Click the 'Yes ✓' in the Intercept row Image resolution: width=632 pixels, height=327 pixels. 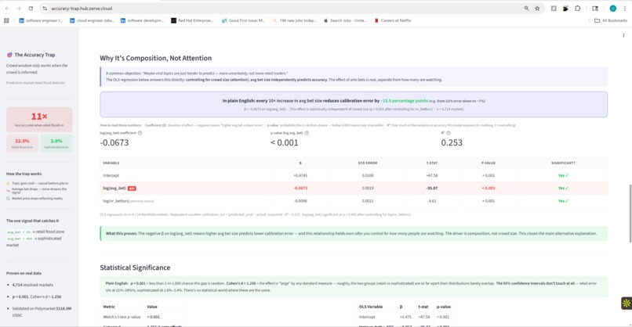(563, 175)
